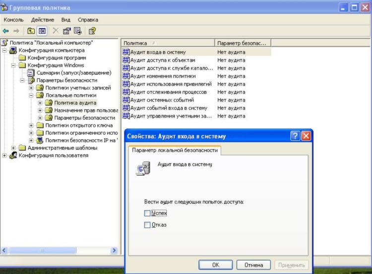The width and height of the screenshot is (372, 274).
Task: Click the 'Аудит системных событий' policy icon
Action: tap(125, 100)
